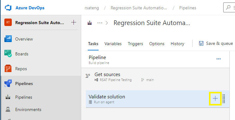Switch to the Triggers tab
Screen dimensions: 235x120
[135, 44]
